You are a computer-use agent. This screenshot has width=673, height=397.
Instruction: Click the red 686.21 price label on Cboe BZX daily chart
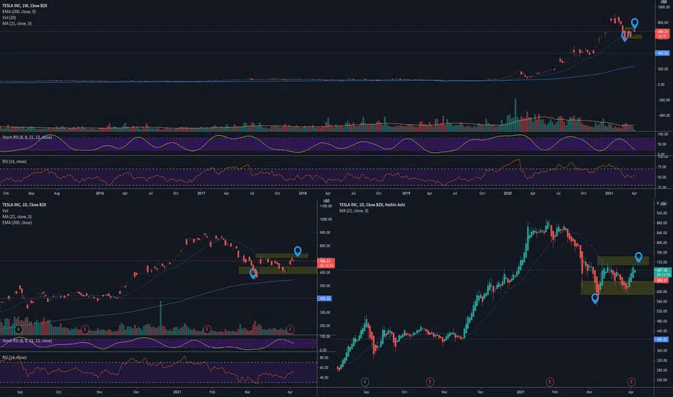(x=326, y=261)
